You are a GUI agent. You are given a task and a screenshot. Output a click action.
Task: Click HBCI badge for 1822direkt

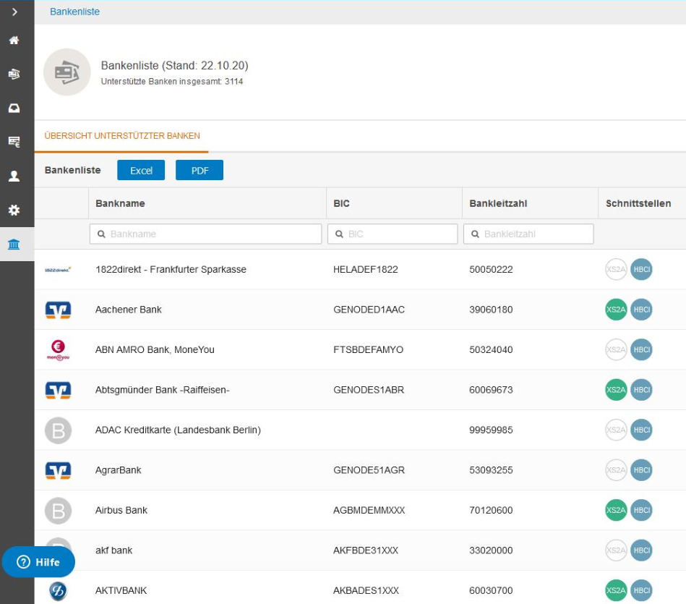(x=641, y=270)
